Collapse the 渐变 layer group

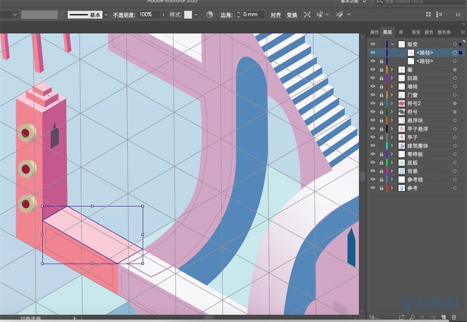[392, 44]
